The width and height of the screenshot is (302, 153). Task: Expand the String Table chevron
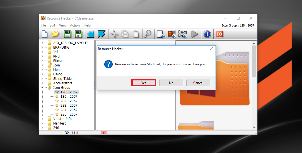click(x=42, y=78)
